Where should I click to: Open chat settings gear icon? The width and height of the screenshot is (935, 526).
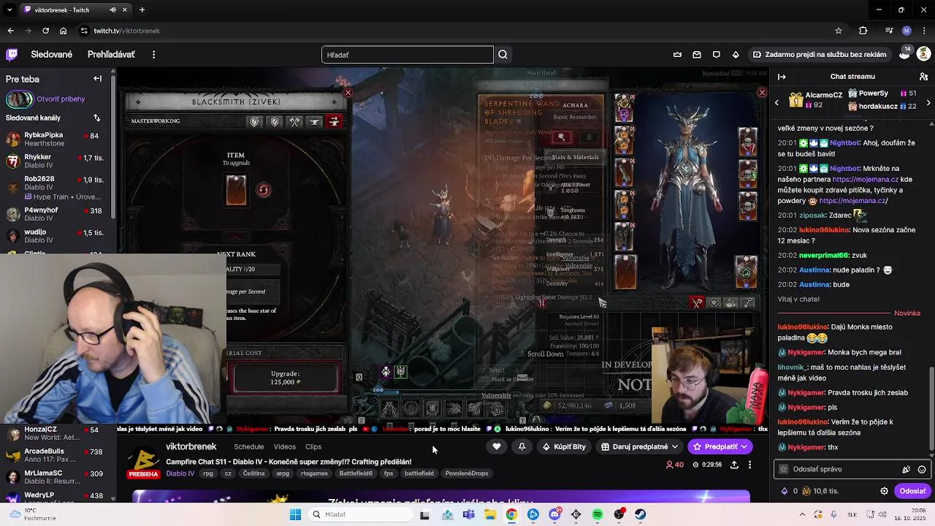884,491
